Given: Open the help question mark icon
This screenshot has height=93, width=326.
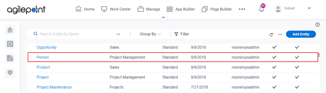Looking at the screenshot, I should tap(318, 25).
